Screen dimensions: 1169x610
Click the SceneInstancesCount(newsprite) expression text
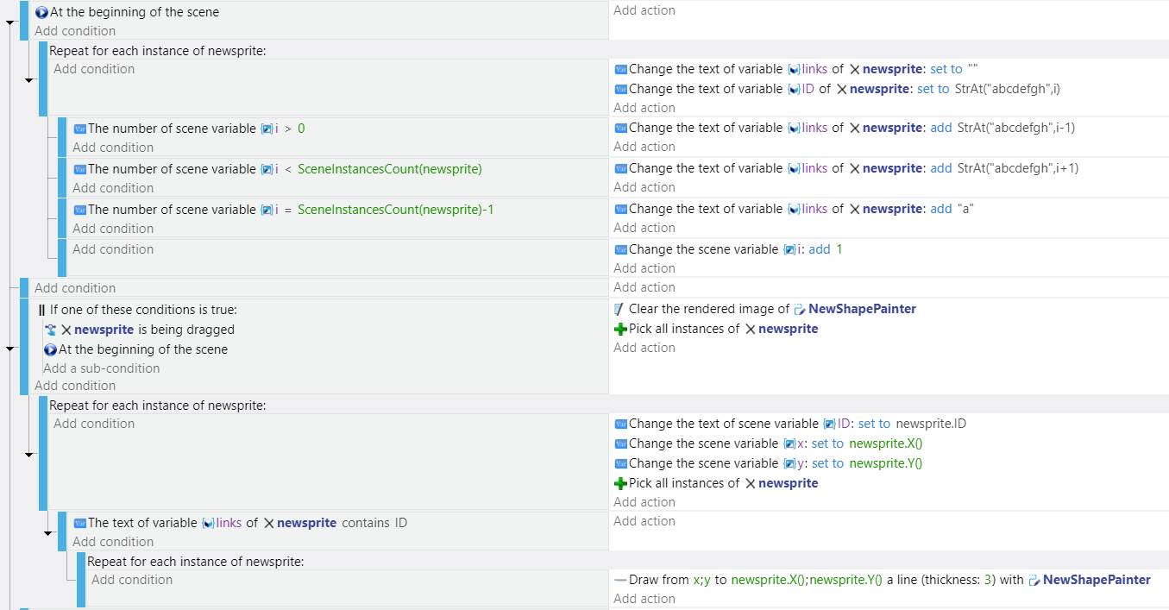(x=388, y=168)
